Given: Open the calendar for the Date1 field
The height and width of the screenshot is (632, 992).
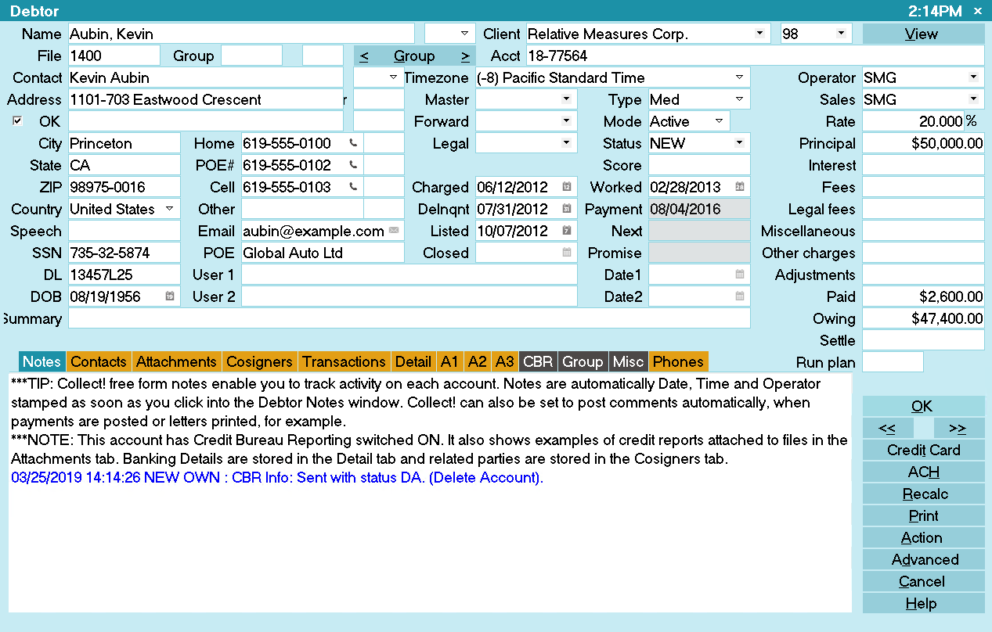Looking at the screenshot, I should 740,275.
